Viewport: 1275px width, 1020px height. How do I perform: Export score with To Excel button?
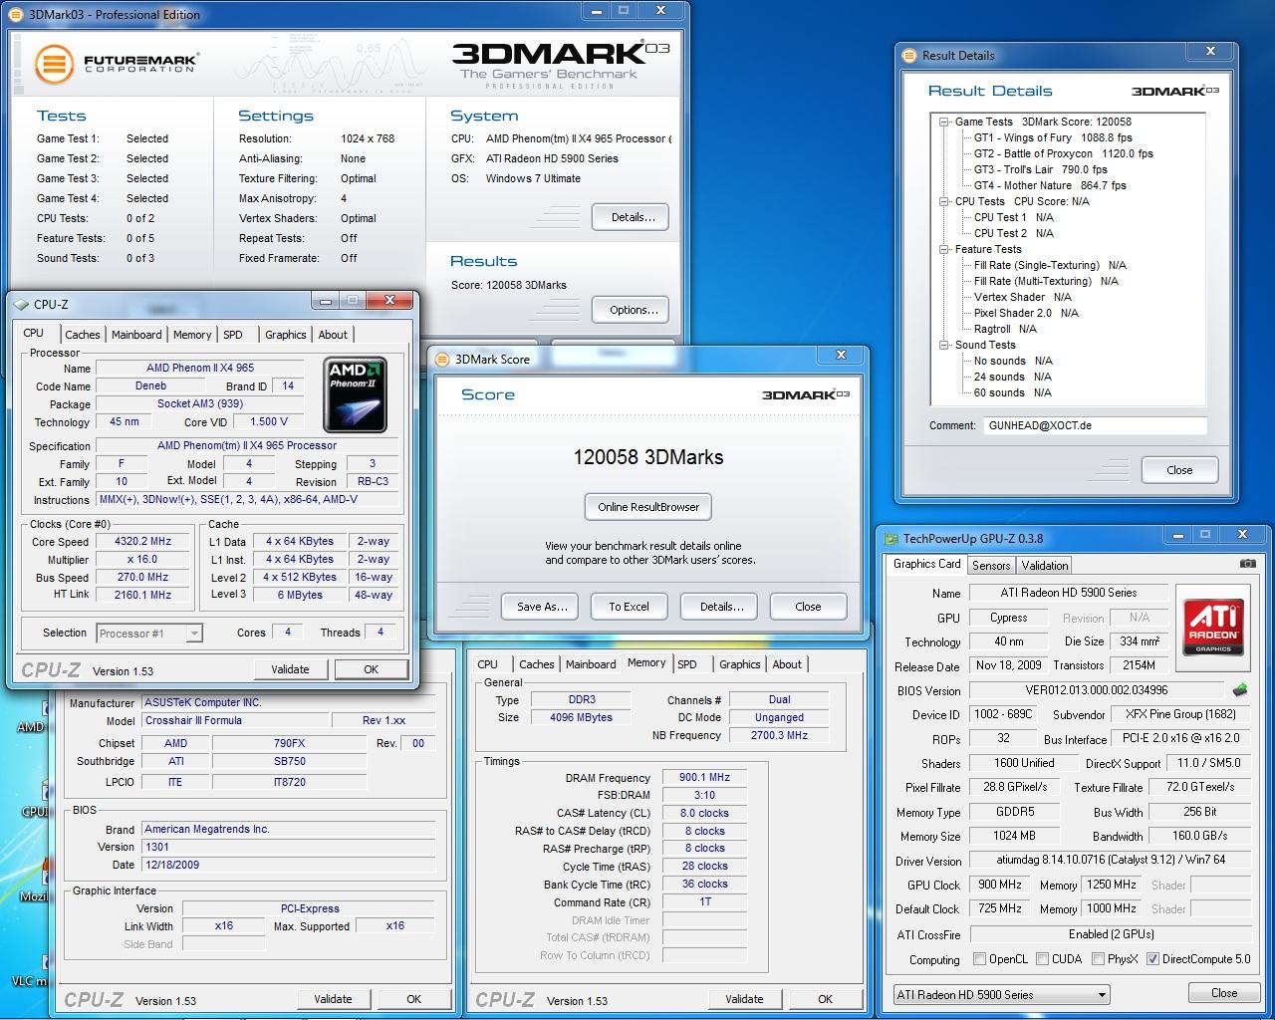(630, 607)
